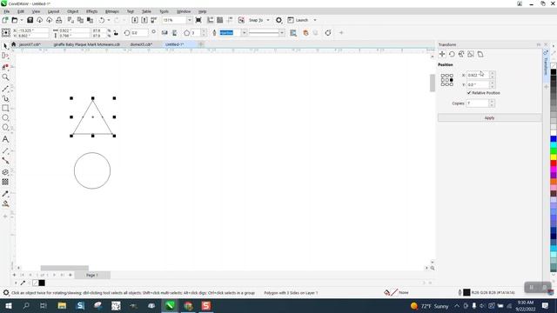Switch to the domeX5.cdr tab
The image size is (557, 313).
(x=141, y=44)
